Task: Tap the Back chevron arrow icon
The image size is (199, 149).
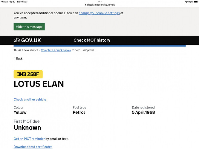Action: [x=14, y=58]
